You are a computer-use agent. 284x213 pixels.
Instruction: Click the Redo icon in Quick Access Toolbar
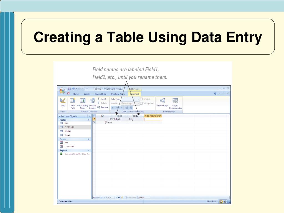[x=79, y=89]
